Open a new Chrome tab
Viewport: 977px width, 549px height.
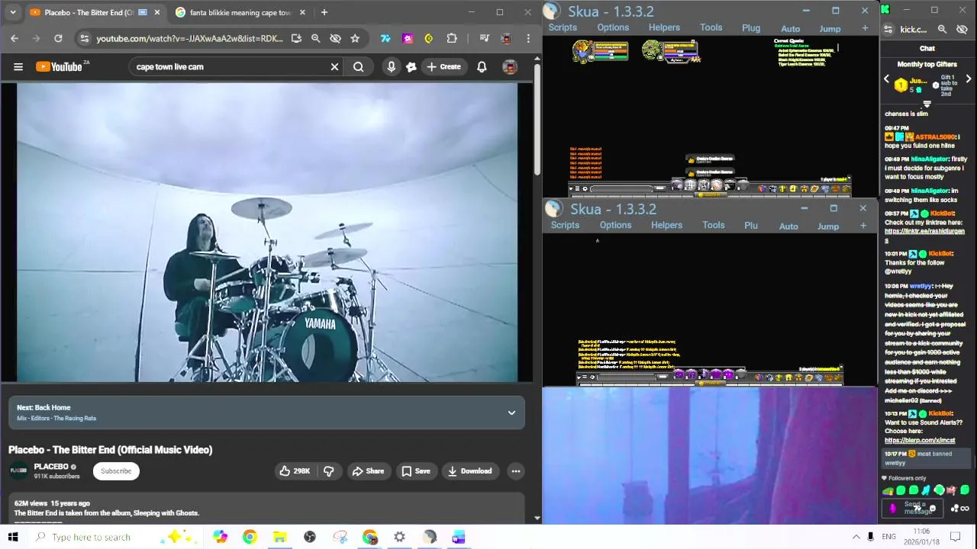click(x=324, y=12)
